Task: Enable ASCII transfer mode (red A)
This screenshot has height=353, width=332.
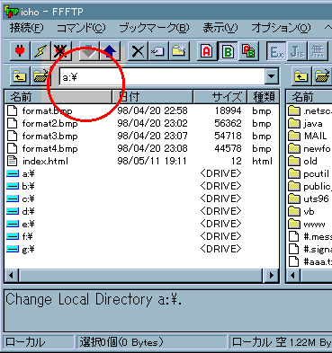Action: tap(207, 51)
